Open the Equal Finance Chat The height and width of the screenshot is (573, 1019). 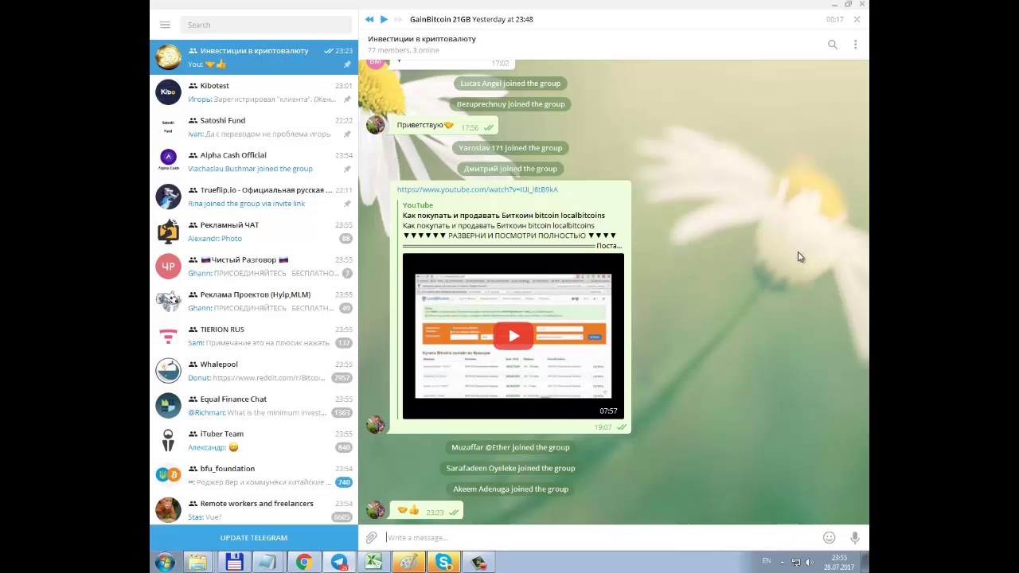(254, 406)
